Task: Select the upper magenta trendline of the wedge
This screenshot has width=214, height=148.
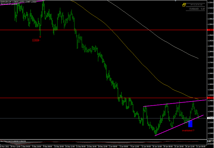Action: (175, 103)
